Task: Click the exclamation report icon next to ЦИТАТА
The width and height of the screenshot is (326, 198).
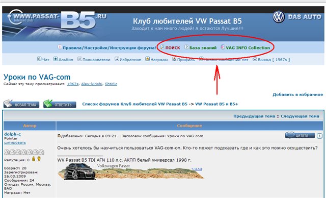Action: point(319,136)
